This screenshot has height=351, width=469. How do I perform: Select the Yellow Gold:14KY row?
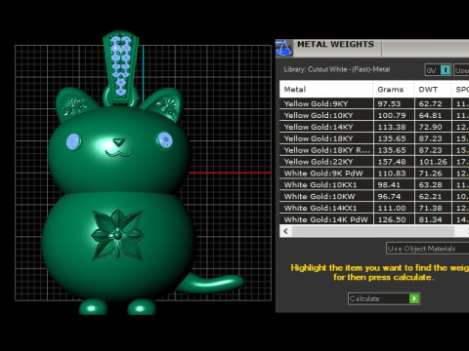pos(374,127)
